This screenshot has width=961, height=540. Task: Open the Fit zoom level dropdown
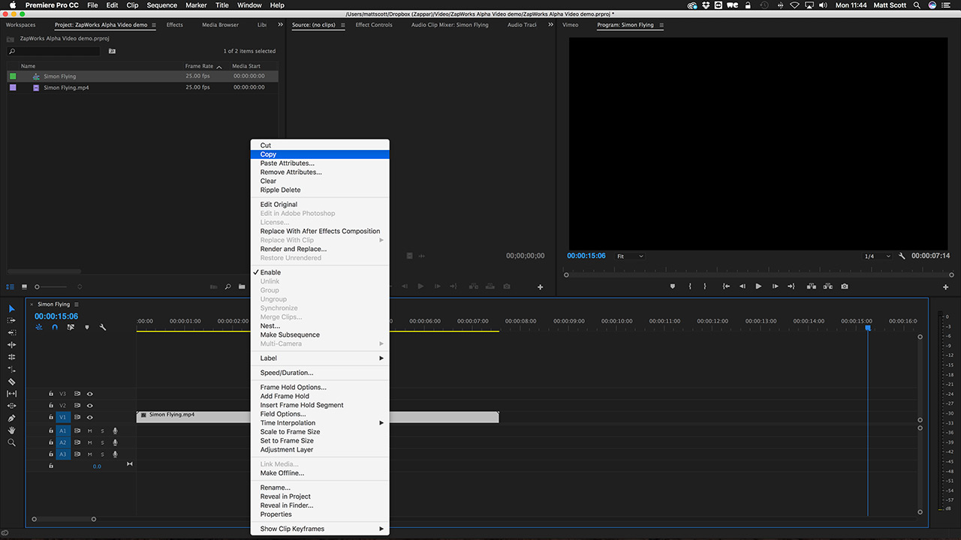(630, 256)
